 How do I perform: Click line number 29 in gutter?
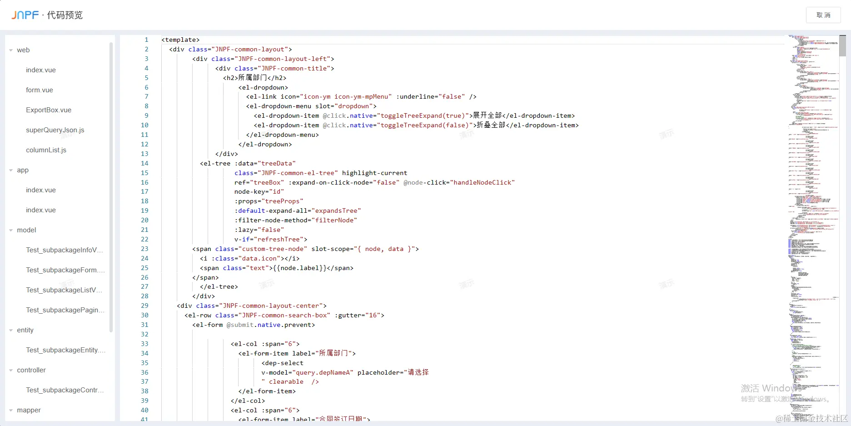tap(144, 306)
